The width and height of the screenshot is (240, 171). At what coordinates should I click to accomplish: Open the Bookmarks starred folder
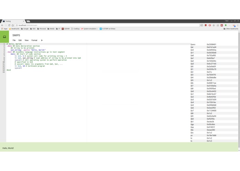(14, 29)
